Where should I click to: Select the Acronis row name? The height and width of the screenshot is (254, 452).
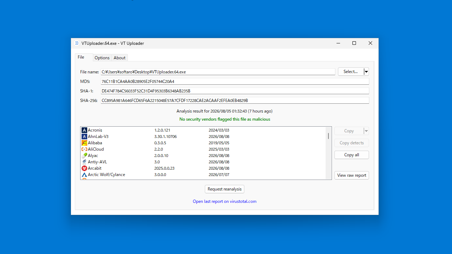tap(95, 130)
